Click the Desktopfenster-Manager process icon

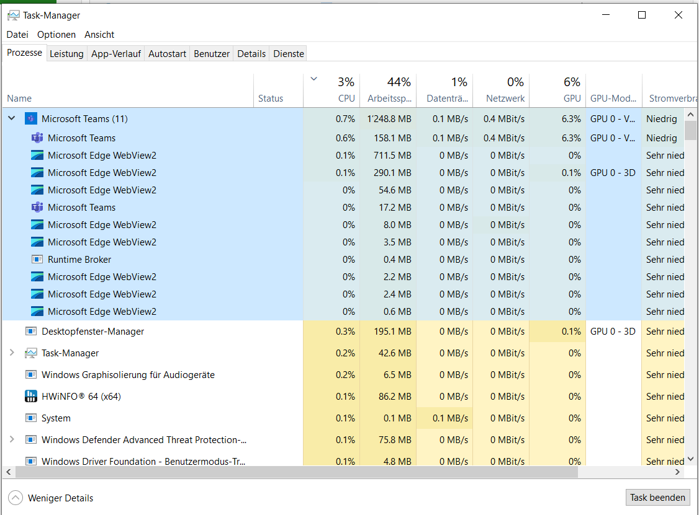coord(31,331)
